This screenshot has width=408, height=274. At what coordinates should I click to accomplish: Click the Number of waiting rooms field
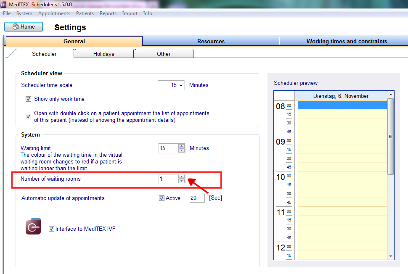pos(168,179)
